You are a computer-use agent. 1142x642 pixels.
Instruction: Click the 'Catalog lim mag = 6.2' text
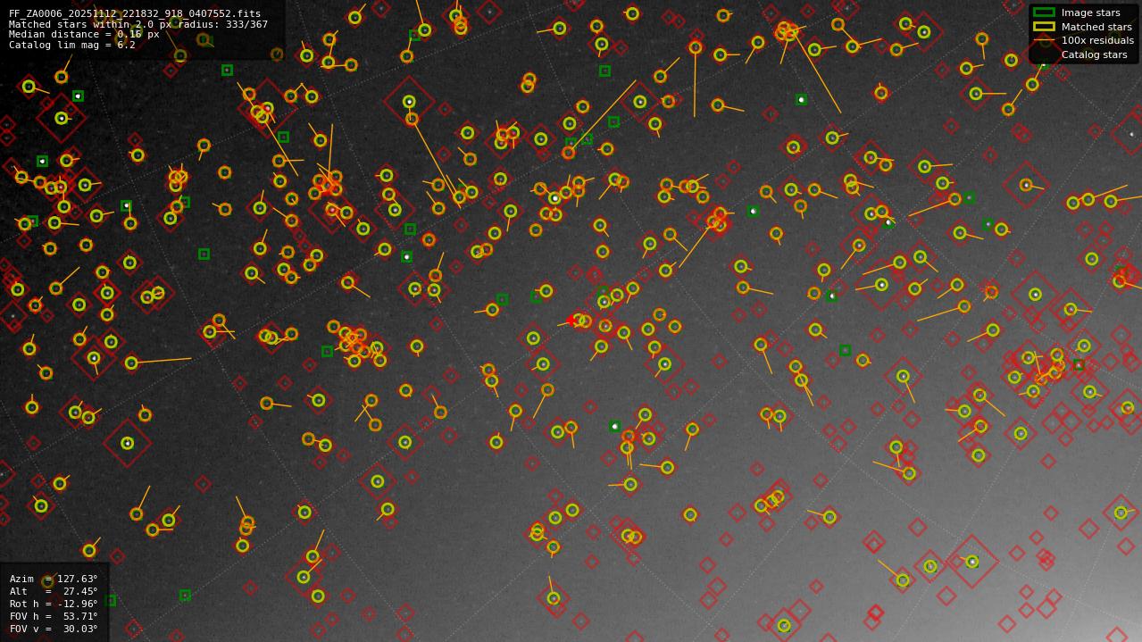tap(72, 45)
